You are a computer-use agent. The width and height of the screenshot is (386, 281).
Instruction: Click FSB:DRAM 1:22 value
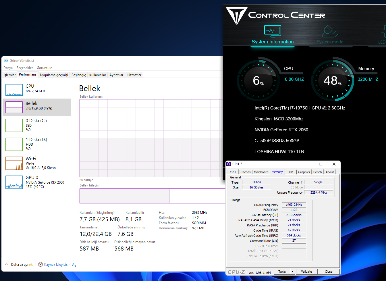[x=294, y=210]
